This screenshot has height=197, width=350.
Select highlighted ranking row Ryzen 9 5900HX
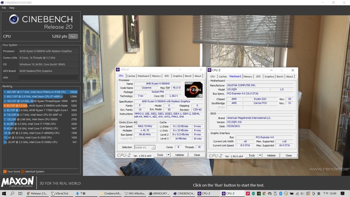(40, 106)
